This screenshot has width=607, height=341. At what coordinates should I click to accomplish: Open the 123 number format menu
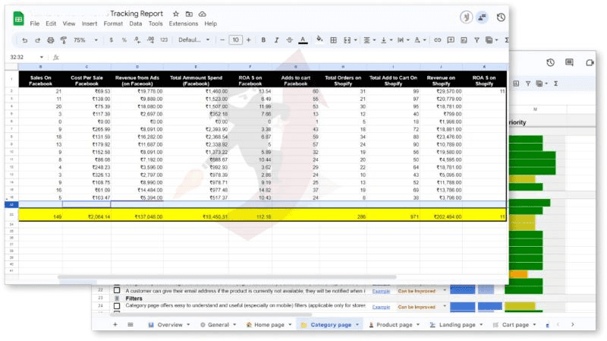click(164, 40)
